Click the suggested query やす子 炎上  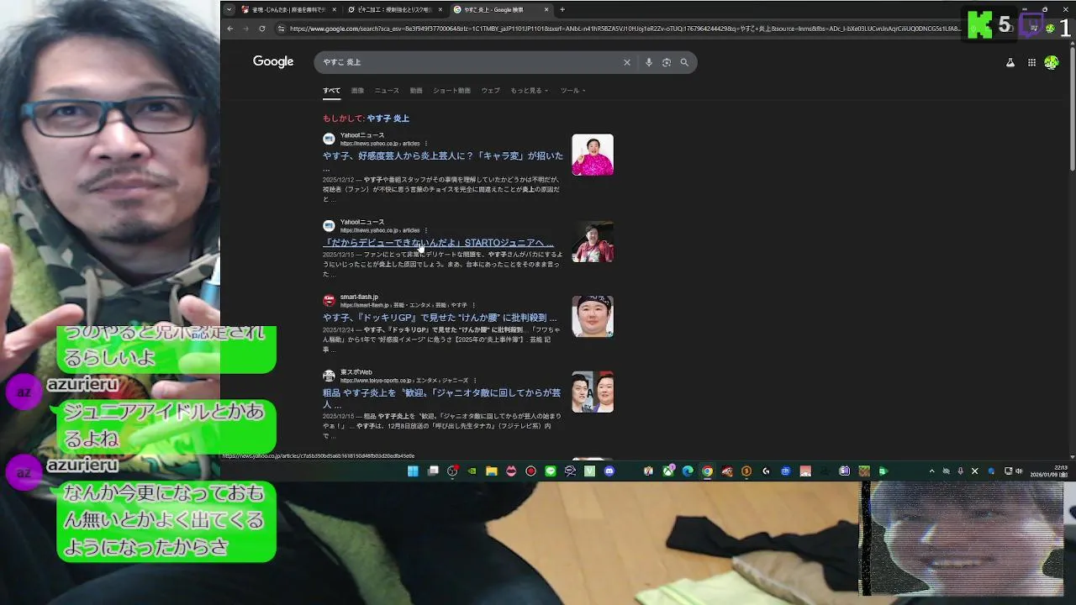point(388,118)
